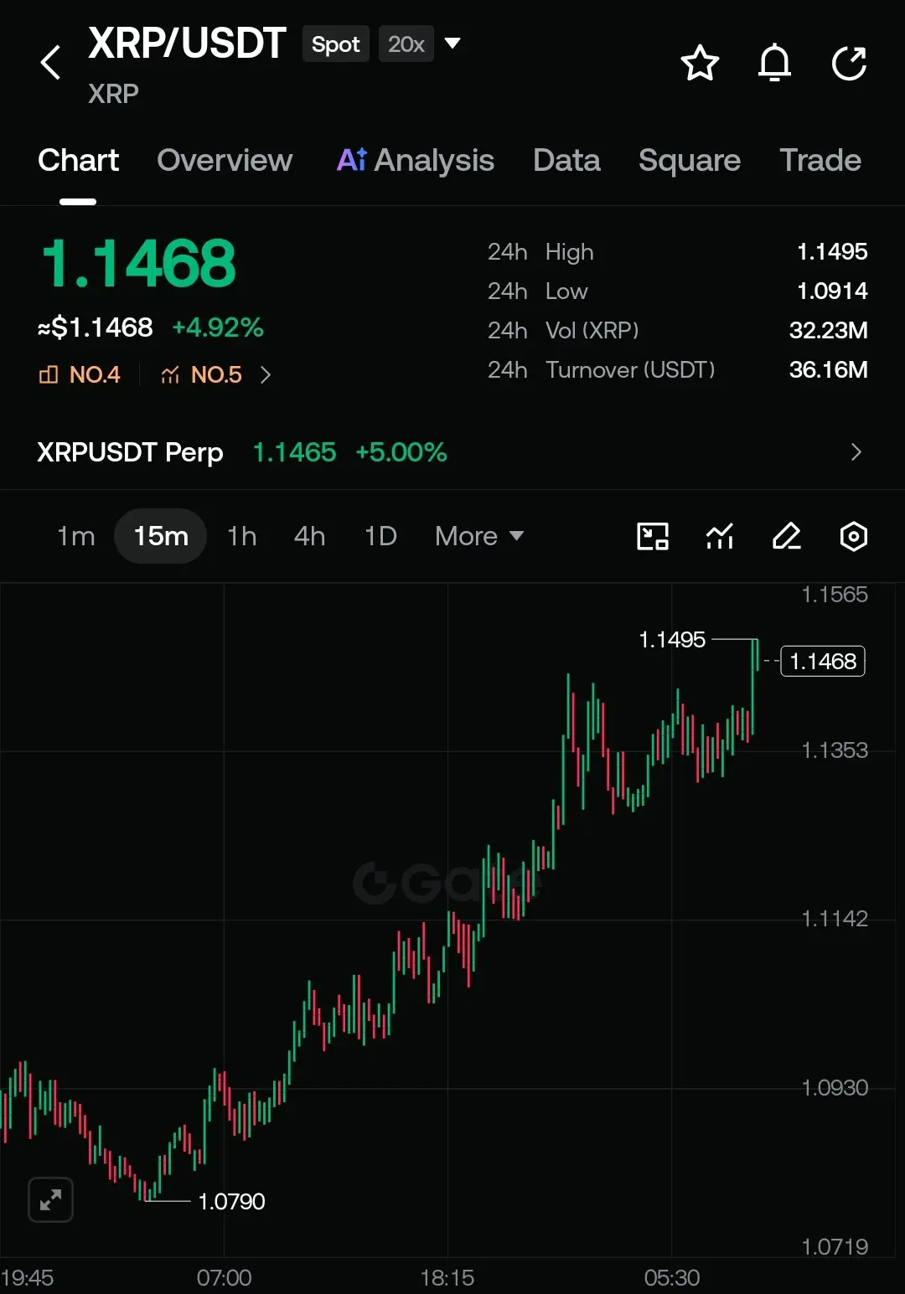This screenshot has height=1294, width=905.
Task: Open the Trade tab
Action: pos(820,160)
